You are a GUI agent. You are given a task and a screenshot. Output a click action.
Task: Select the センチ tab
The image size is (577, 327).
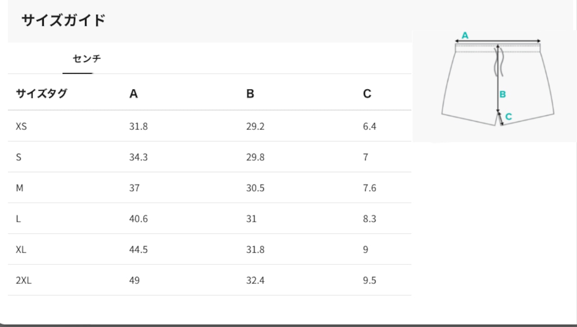pos(87,58)
